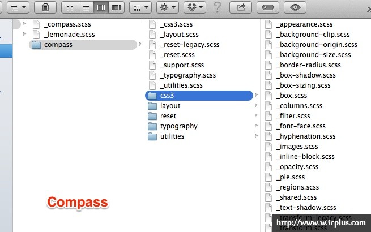Click the arrow beside layout folder
Viewport: 371px width, 232px height.
(257, 105)
